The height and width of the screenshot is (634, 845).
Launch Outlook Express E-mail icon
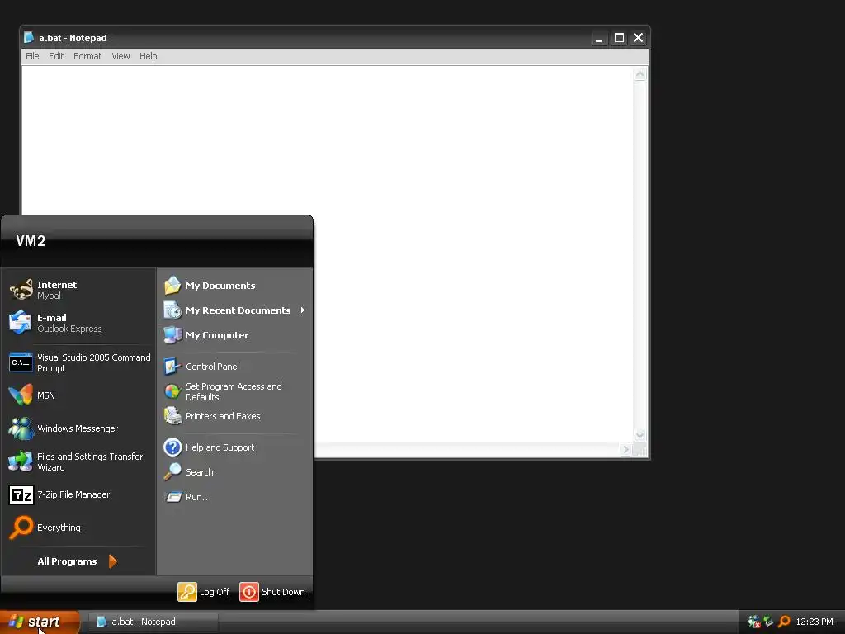21,323
